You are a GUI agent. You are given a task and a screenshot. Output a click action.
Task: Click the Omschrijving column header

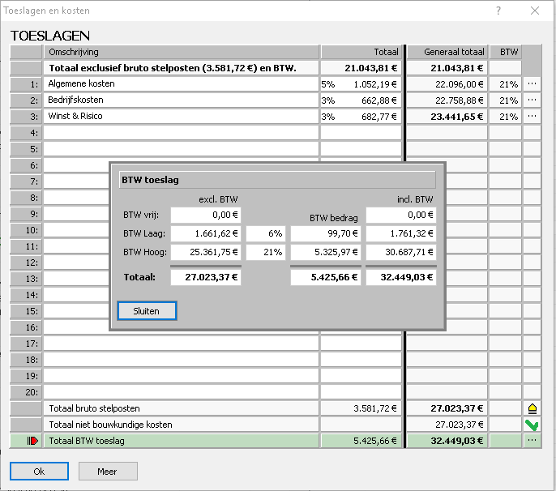tap(181, 52)
